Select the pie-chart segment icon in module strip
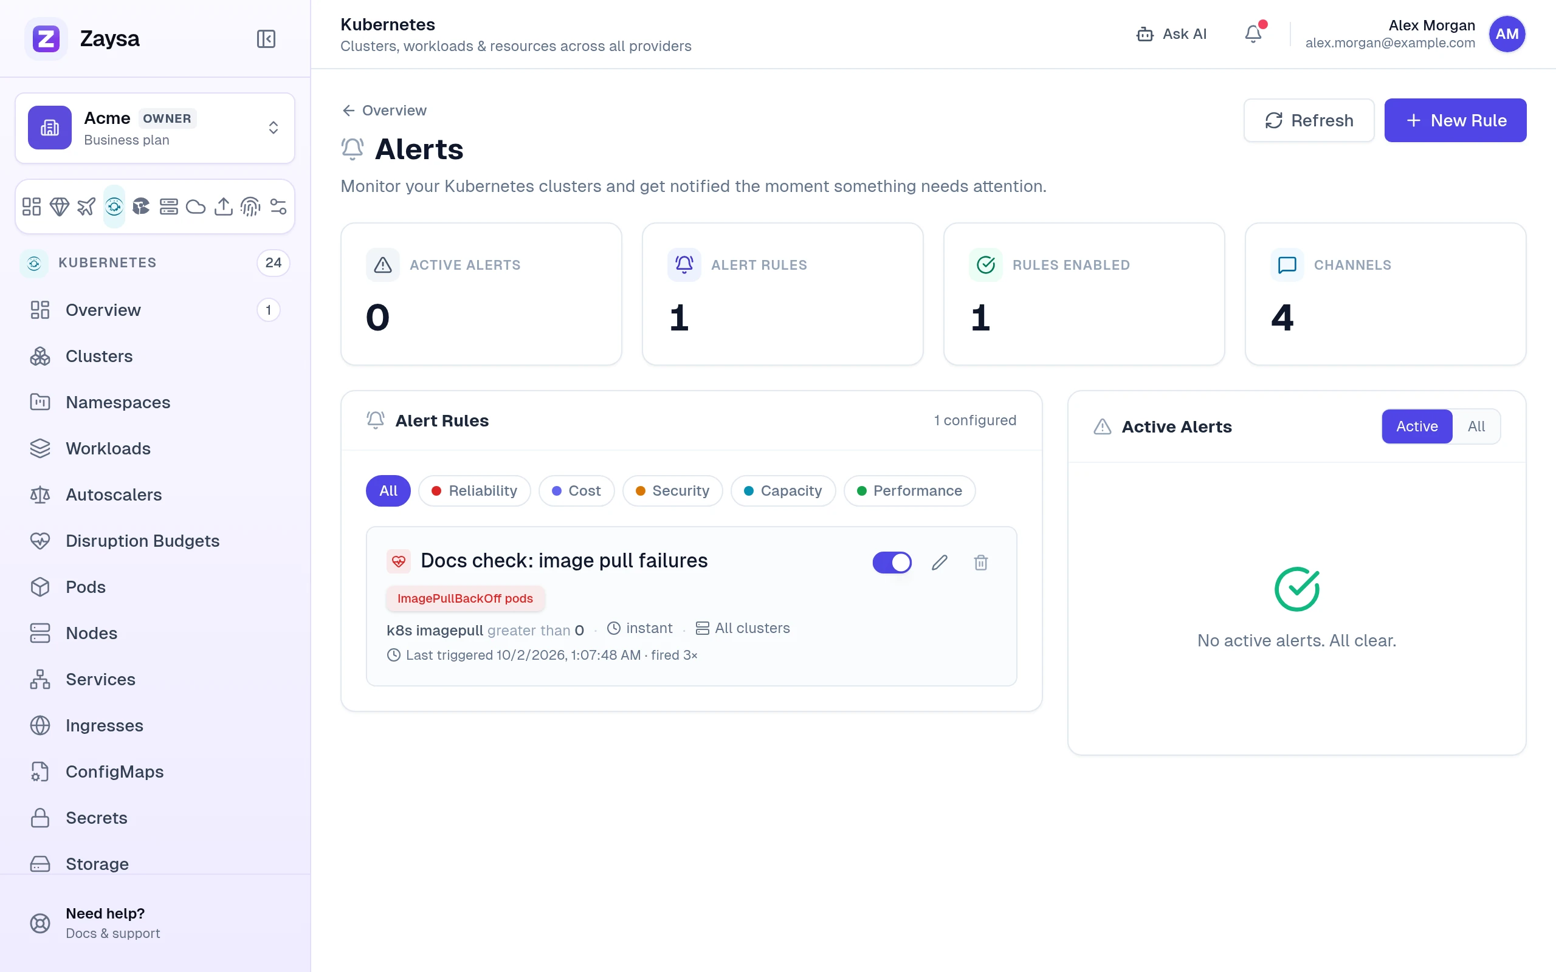1556x972 pixels. click(x=141, y=207)
